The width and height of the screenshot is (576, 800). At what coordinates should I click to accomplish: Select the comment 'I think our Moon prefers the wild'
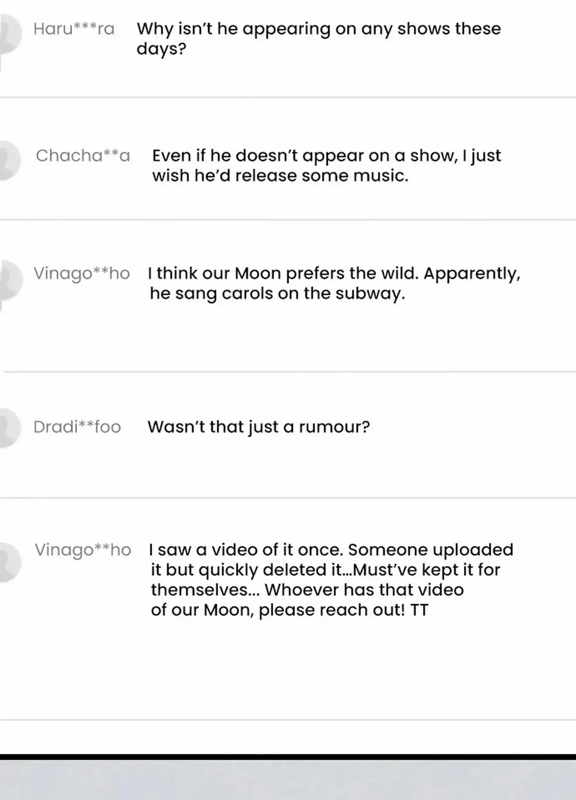click(334, 283)
